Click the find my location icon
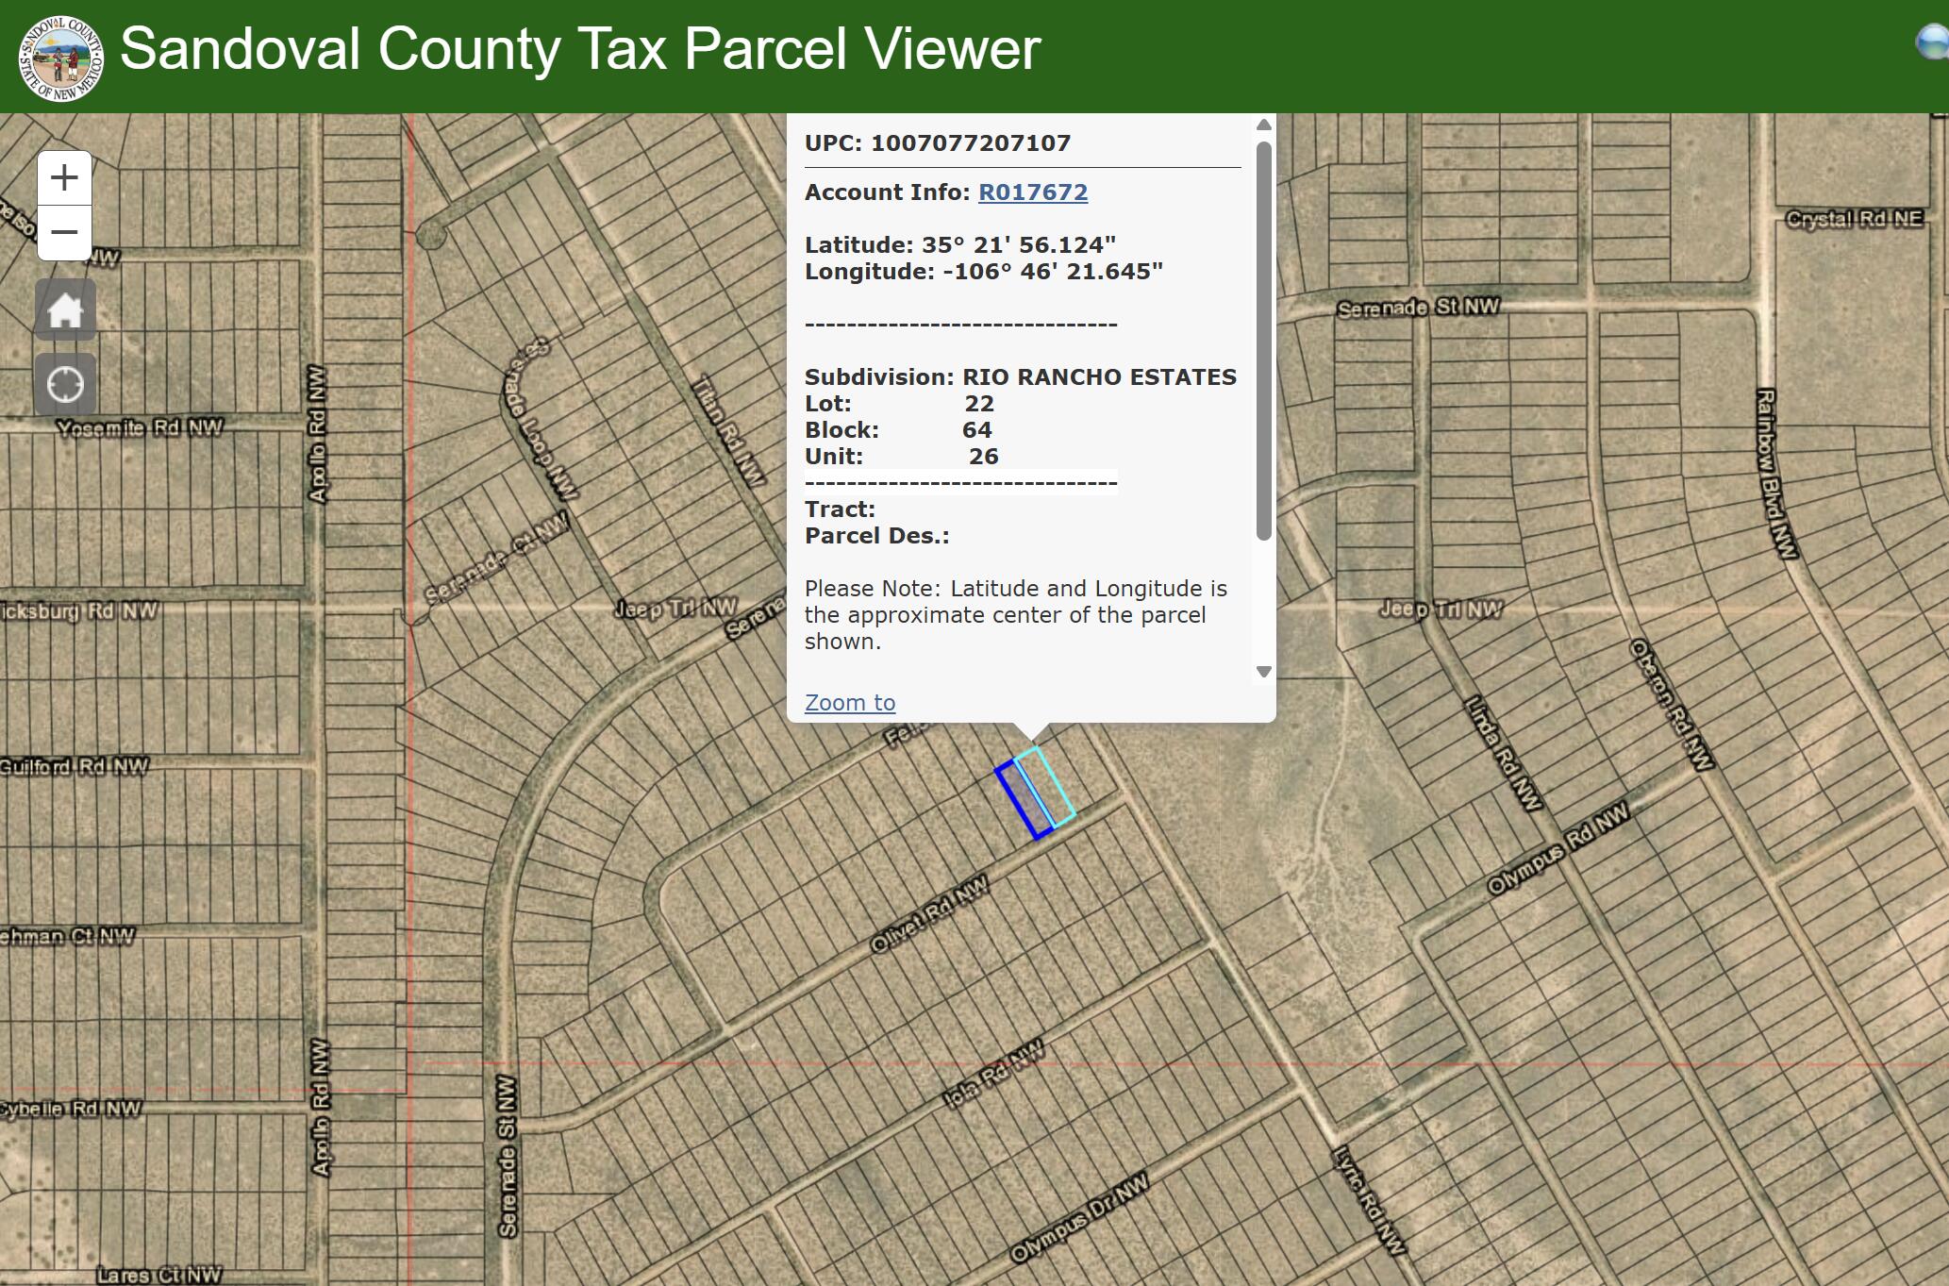This screenshot has width=1949, height=1286. [x=65, y=384]
